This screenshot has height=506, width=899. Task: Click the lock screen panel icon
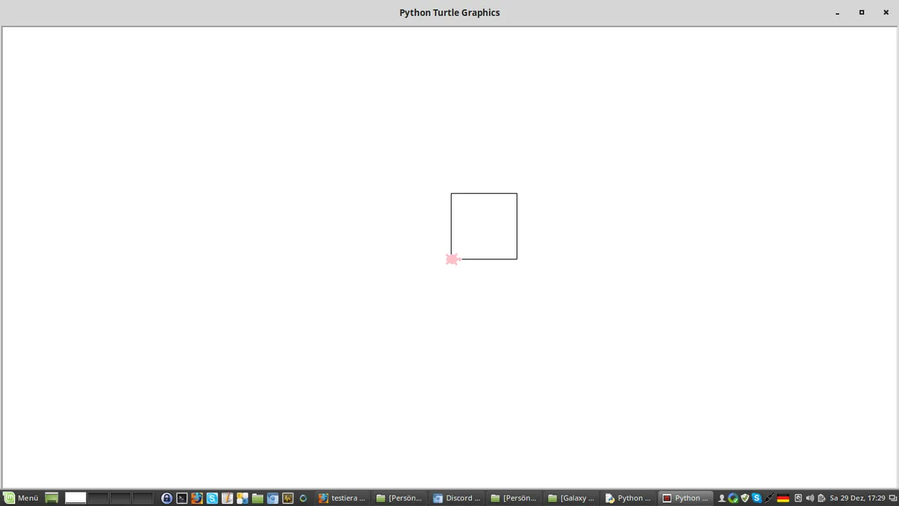click(166, 498)
